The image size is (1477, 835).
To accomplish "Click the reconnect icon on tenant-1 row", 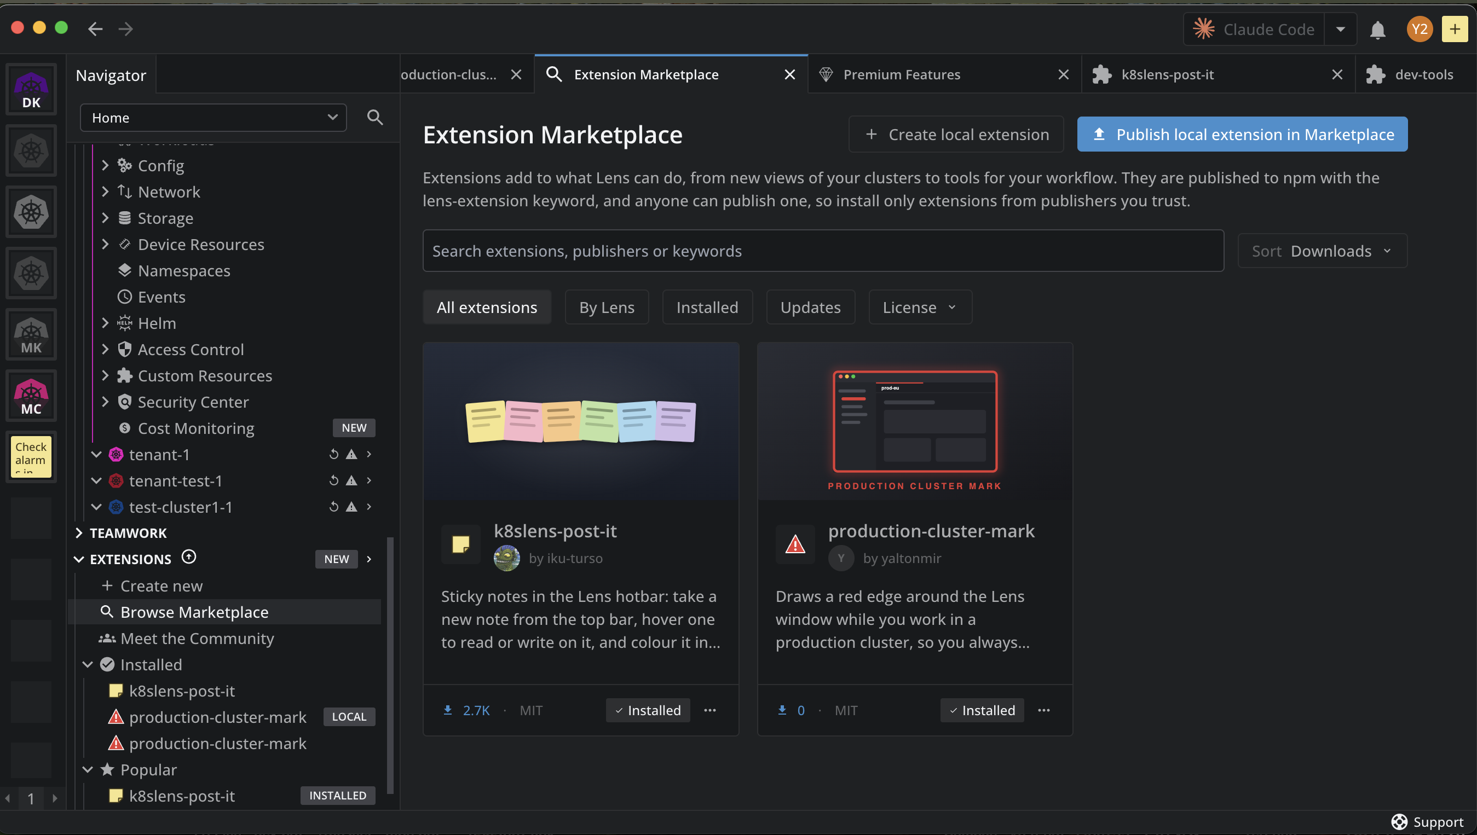I will coord(334,454).
